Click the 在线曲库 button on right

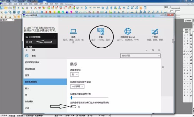[x=188, y=21]
